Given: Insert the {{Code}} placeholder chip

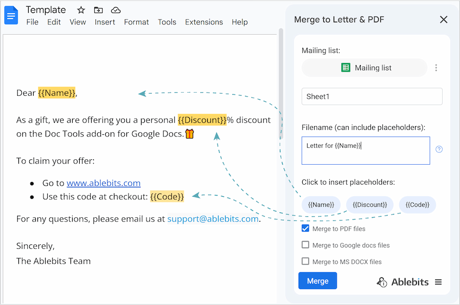Looking at the screenshot, I should point(418,204).
